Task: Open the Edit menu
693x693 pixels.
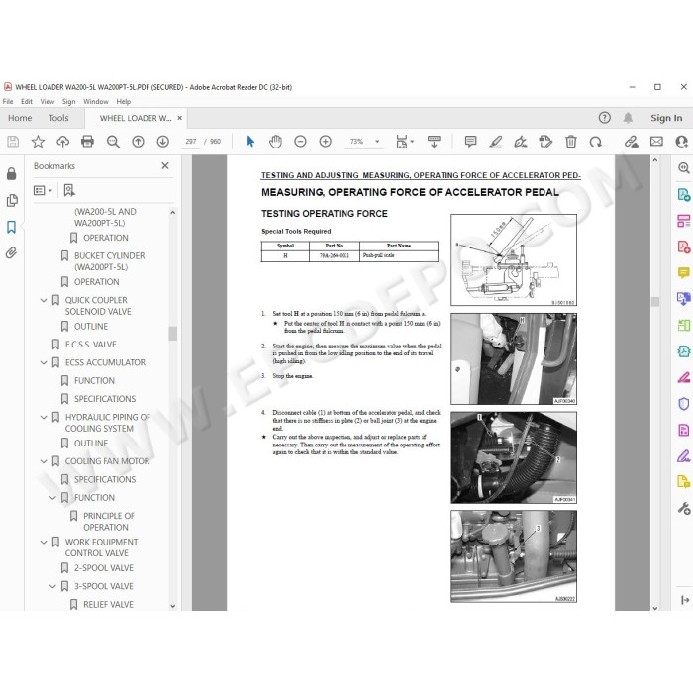Action: pyautogui.click(x=27, y=102)
